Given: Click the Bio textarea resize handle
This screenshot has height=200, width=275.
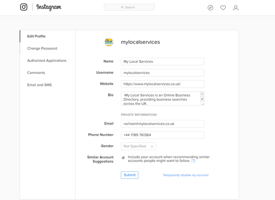Looking at the screenshot, I should tap(203, 104).
